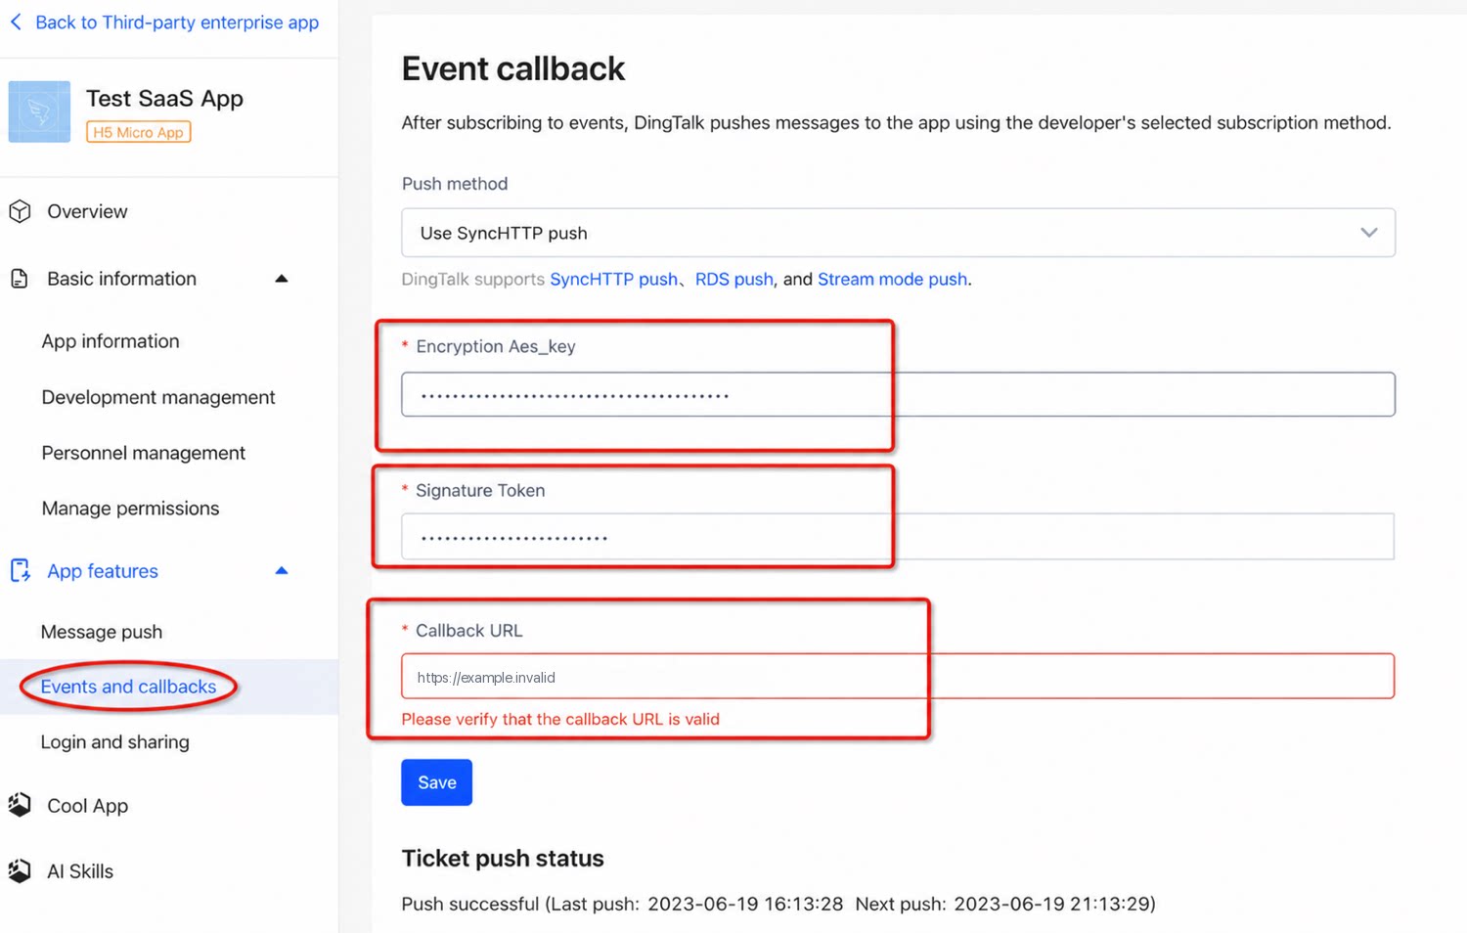Click the App features icon
Image resolution: width=1467 pixels, height=933 pixels.
point(20,570)
